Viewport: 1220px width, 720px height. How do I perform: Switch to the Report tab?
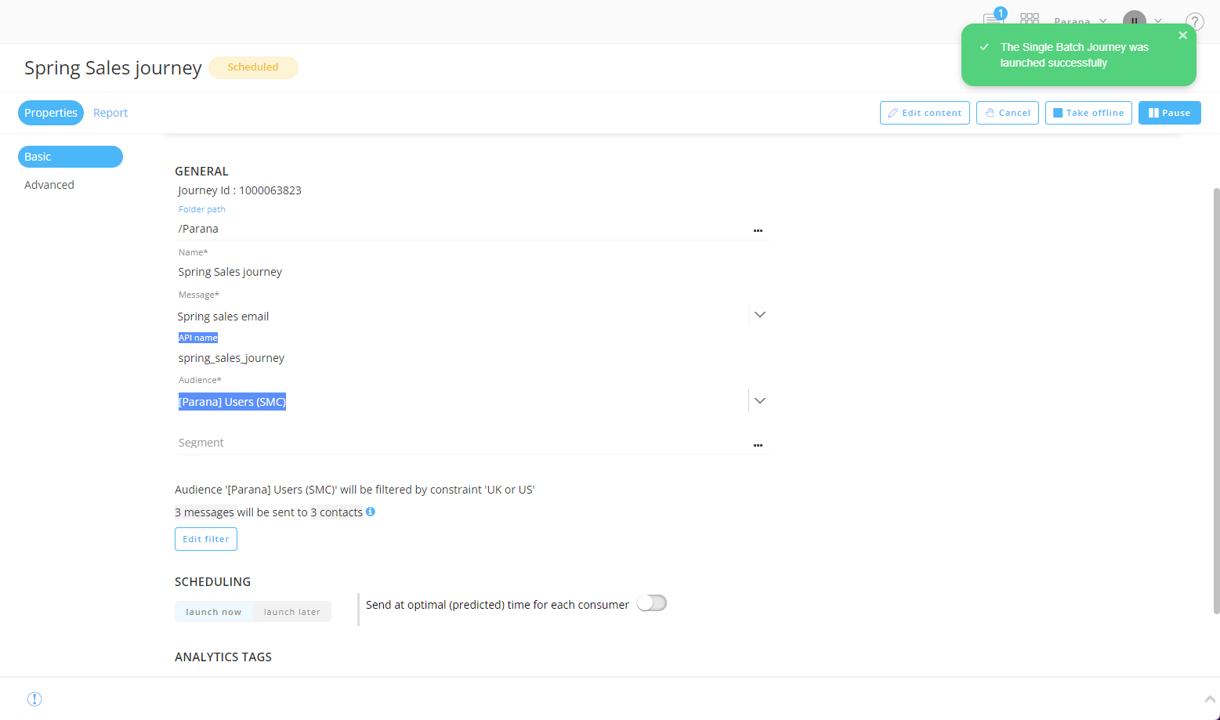point(110,113)
